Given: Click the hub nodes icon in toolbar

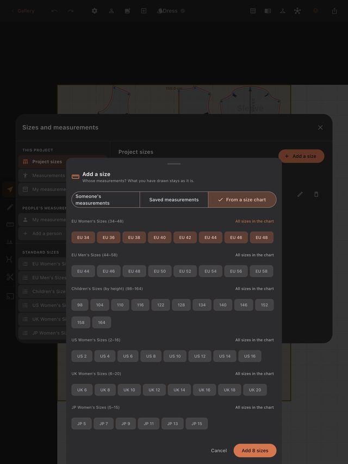Looking at the screenshot, I should coord(297,11).
